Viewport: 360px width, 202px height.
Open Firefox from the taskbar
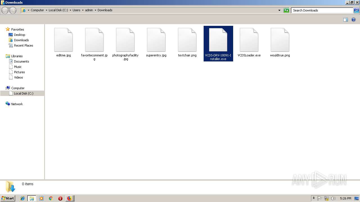[69, 198]
